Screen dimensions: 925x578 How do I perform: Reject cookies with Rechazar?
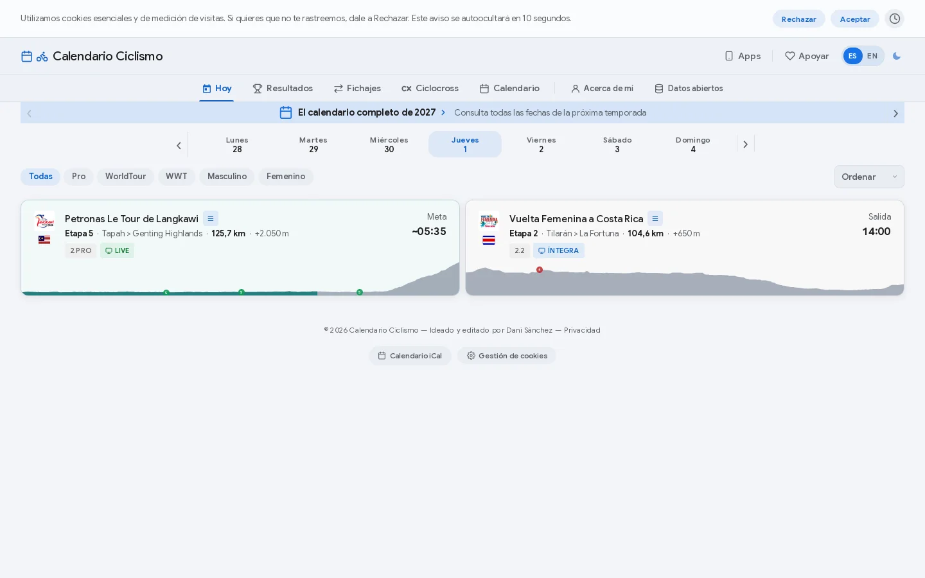tap(798, 19)
